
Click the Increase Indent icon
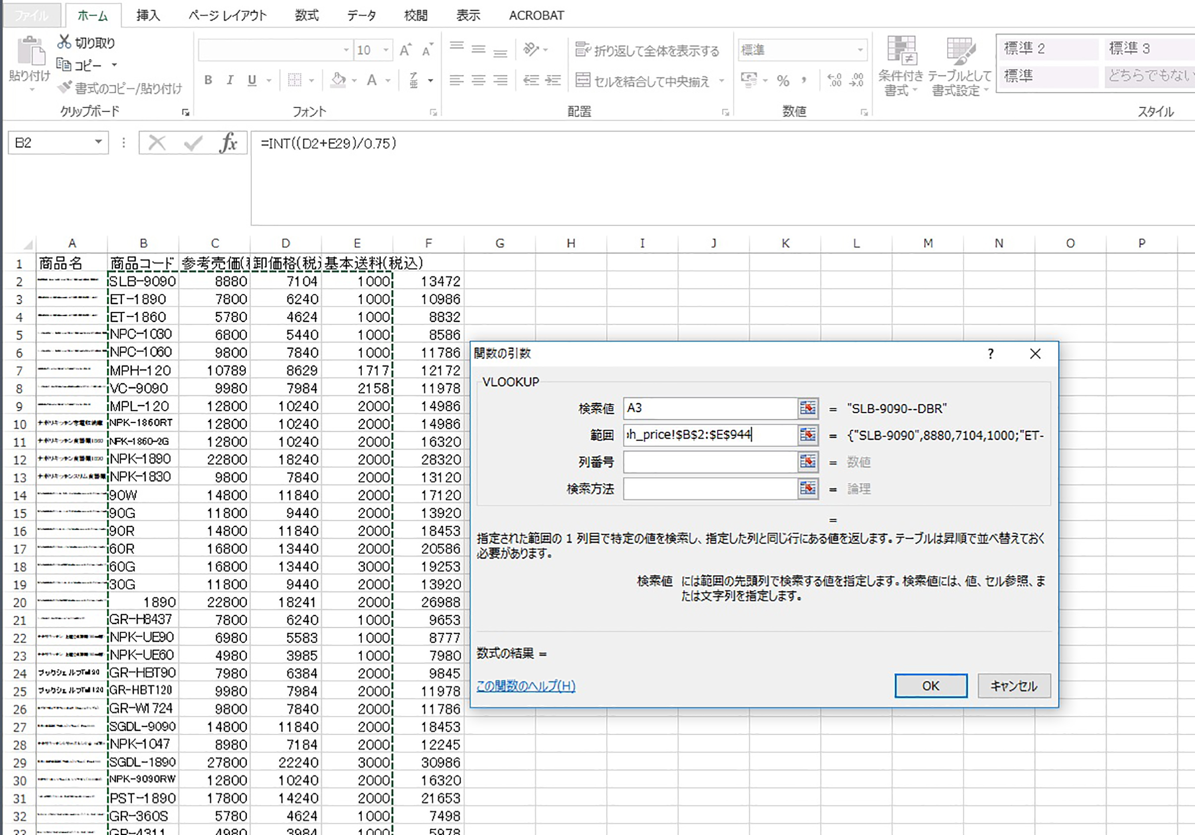553,80
